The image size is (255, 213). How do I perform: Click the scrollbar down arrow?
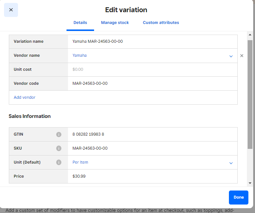pyautogui.click(x=250, y=183)
